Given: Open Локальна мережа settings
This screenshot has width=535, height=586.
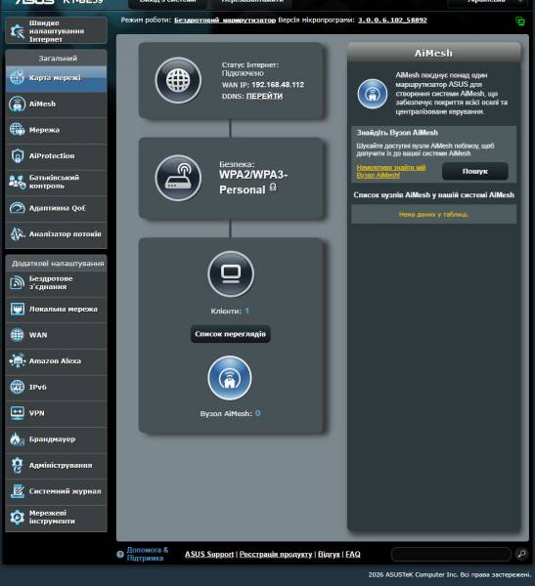Looking at the screenshot, I should pyautogui.click(x=57, y=309).
